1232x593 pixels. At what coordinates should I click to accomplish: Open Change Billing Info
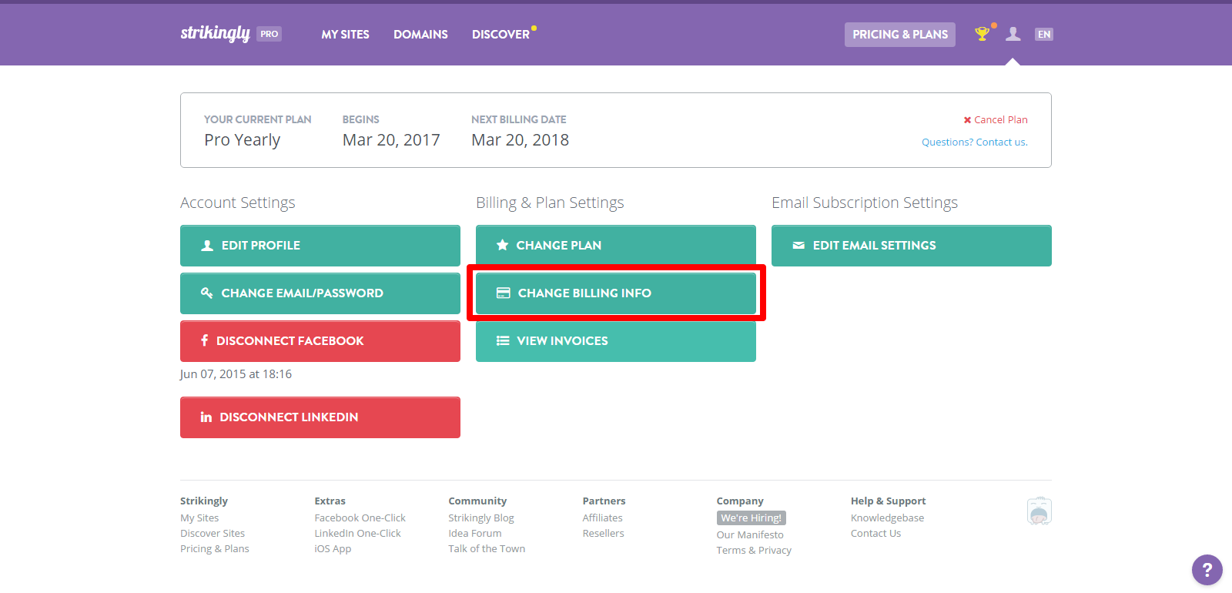[x=615, y=293]
